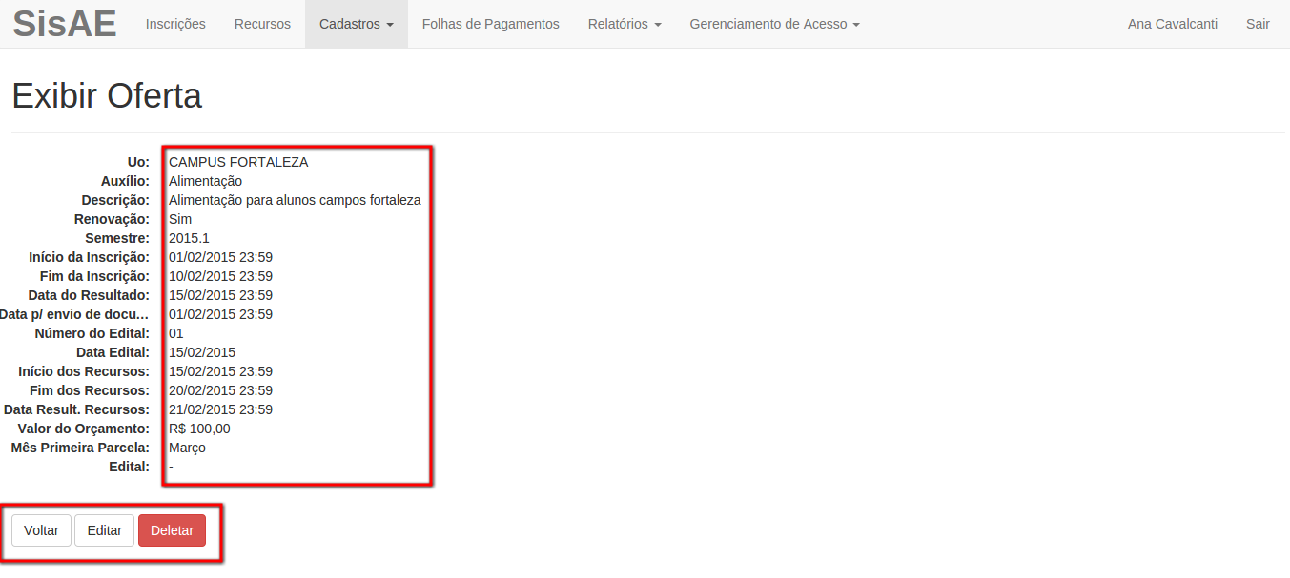The image size is (1290, 578).
Task: Expand the Cadastros dropdown menu
Action: click(357, 24)
